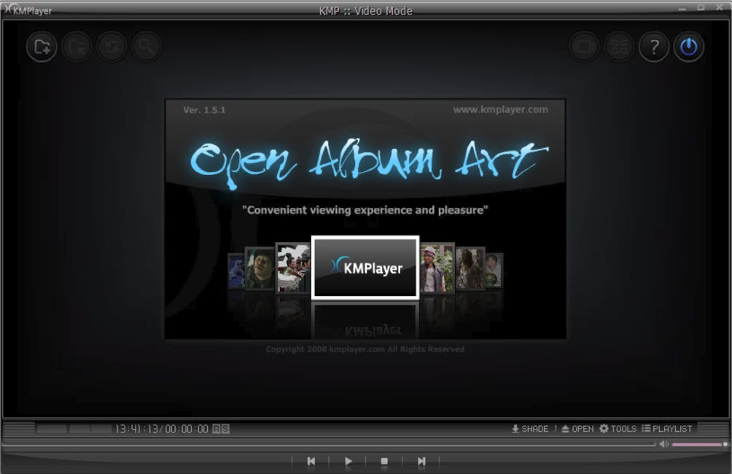Close the KMPlayer window

tap(720, 7)
